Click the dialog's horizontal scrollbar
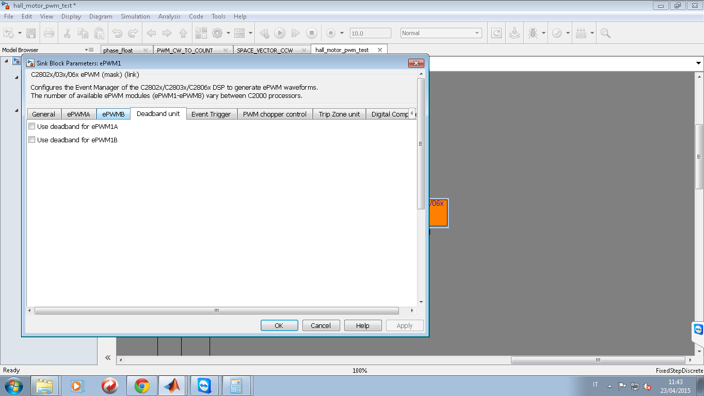Image resolution: width=704 pixels, height=396 pixels. (x=217, y=310)
